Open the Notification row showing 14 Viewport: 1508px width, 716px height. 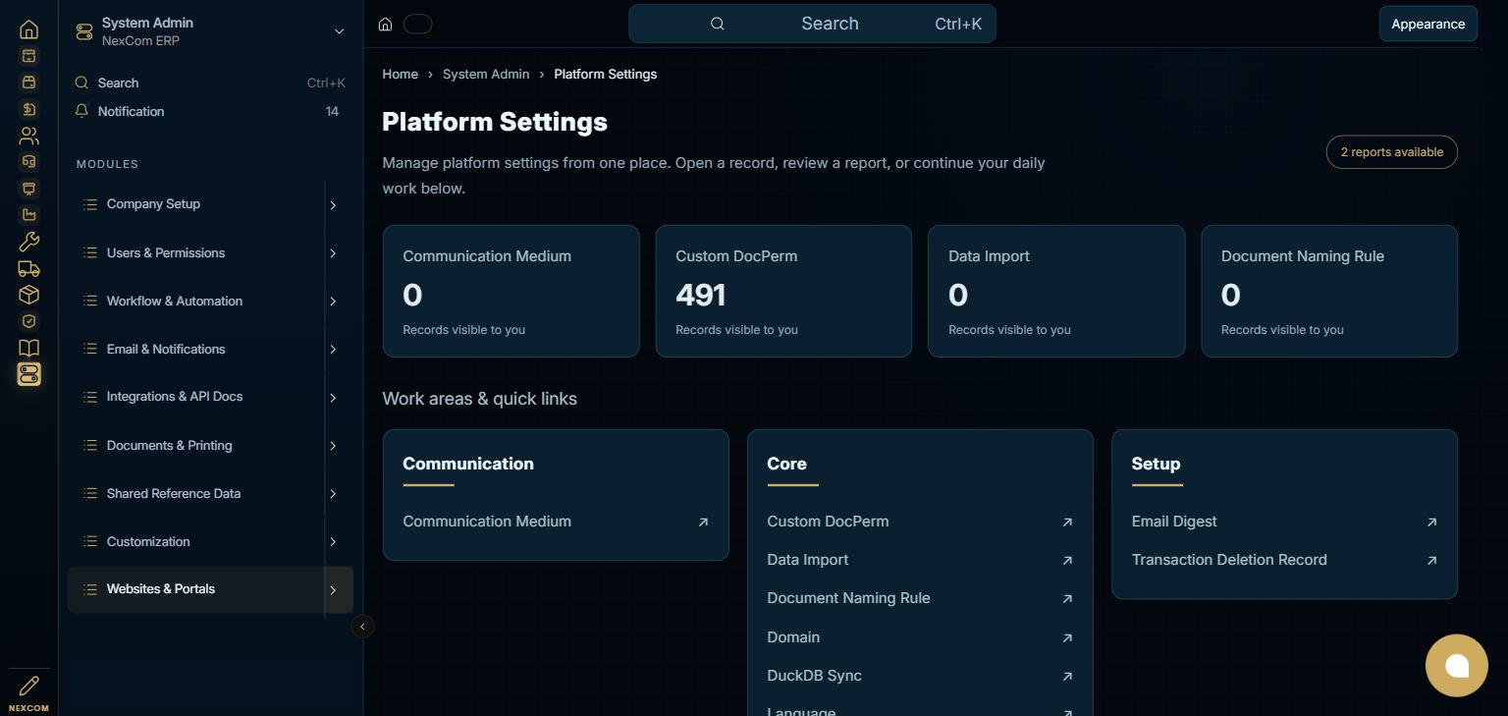coord(210,111)
